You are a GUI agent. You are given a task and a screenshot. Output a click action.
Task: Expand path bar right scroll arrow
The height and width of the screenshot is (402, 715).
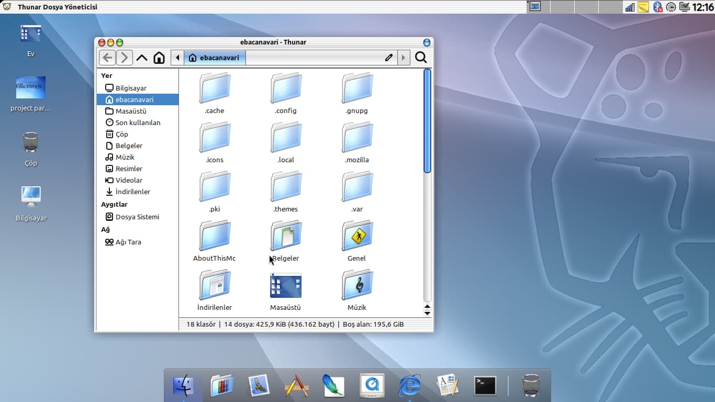pyautogui.click(x=403, y=58)
